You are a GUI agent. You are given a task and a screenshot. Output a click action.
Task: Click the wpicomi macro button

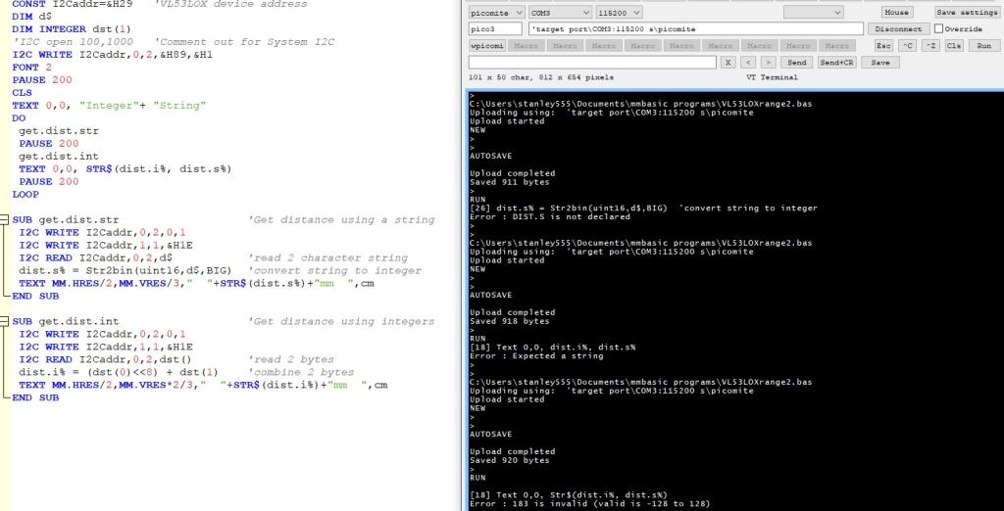coord(487,46)
